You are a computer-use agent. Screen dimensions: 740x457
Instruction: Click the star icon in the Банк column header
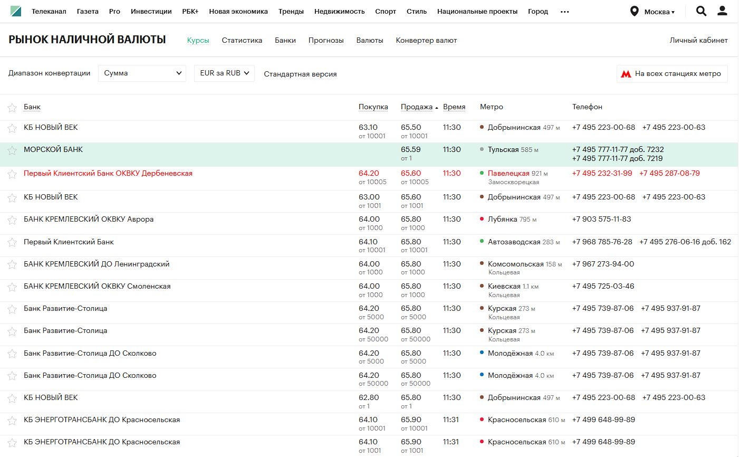click(12, 108)
